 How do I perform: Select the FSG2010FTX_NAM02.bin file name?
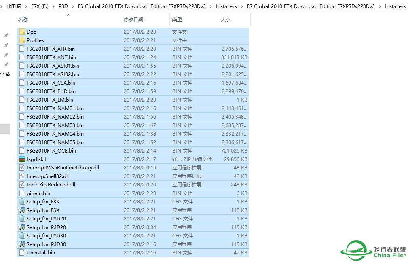pos(55,116)
